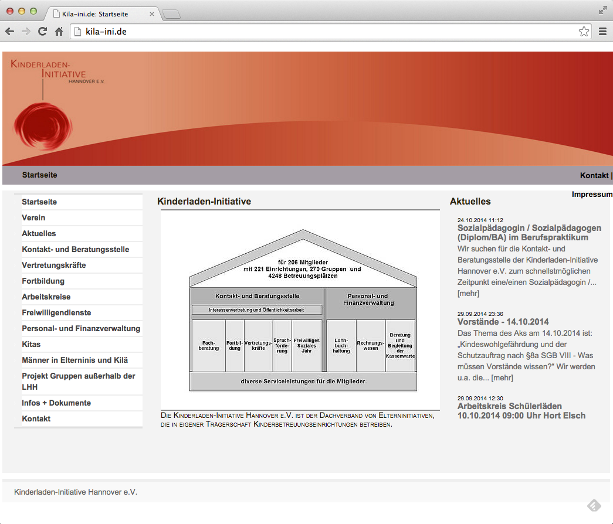The image size is (613, 524).
Task: Click the browser back arrow
Action: [x=9, y=32]
